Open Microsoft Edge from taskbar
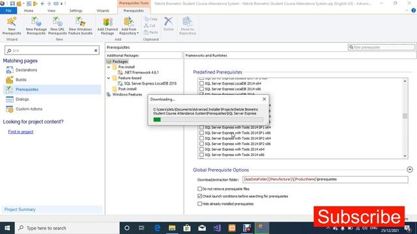 (157, 228)
